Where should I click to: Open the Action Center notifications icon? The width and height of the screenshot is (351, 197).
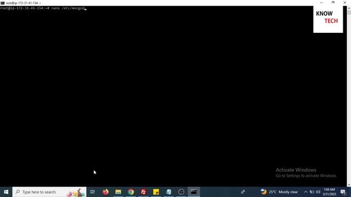click(343, 192)
